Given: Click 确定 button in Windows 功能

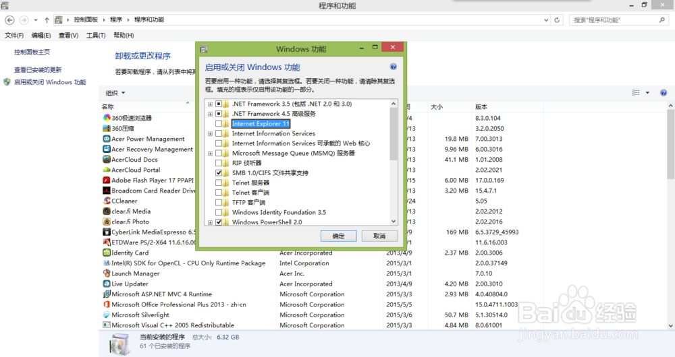Looking at the screenshot, I should coord(338,236).
